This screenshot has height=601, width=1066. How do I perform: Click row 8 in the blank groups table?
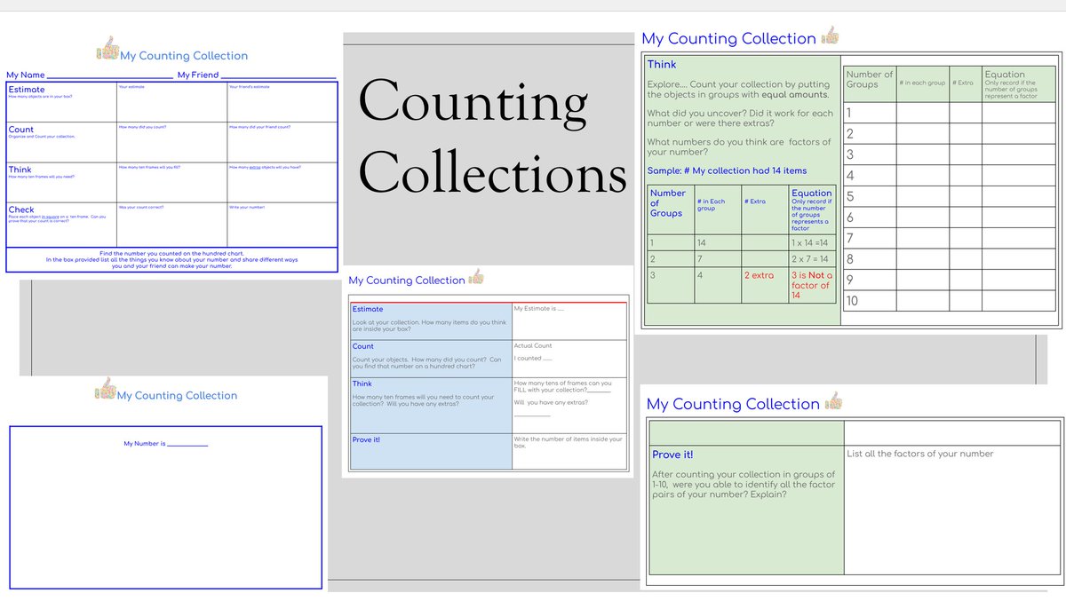(951, 259)
